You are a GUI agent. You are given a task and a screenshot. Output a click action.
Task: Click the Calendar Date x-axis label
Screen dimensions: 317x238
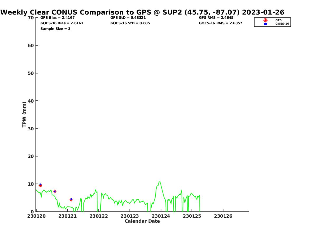(142, 221)
